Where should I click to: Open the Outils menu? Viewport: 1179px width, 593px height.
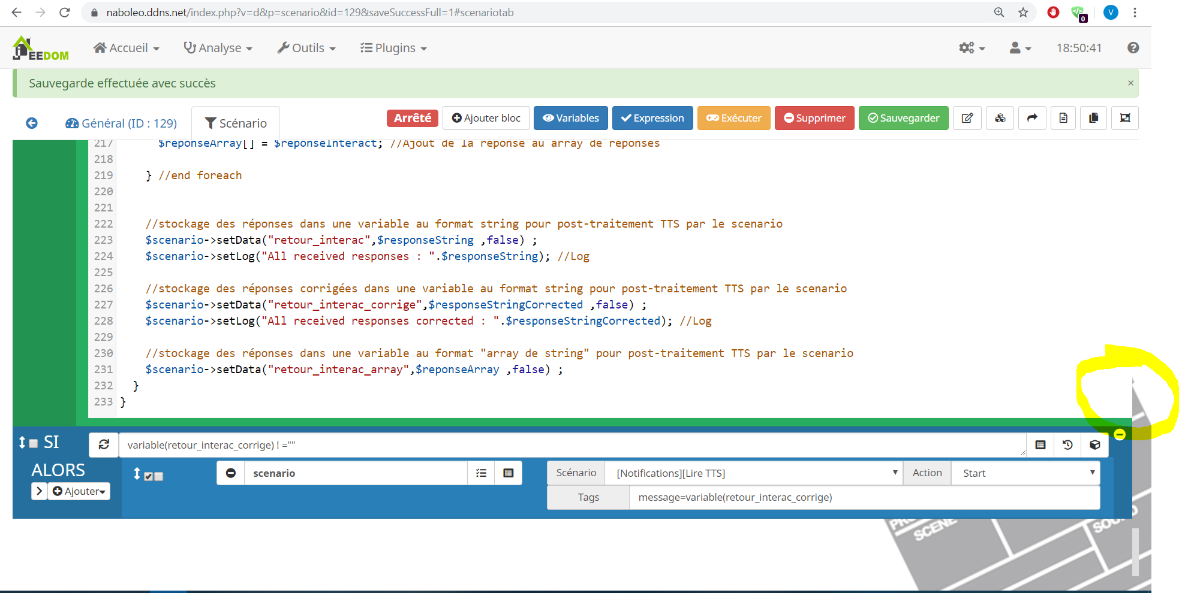coord(306,48)
